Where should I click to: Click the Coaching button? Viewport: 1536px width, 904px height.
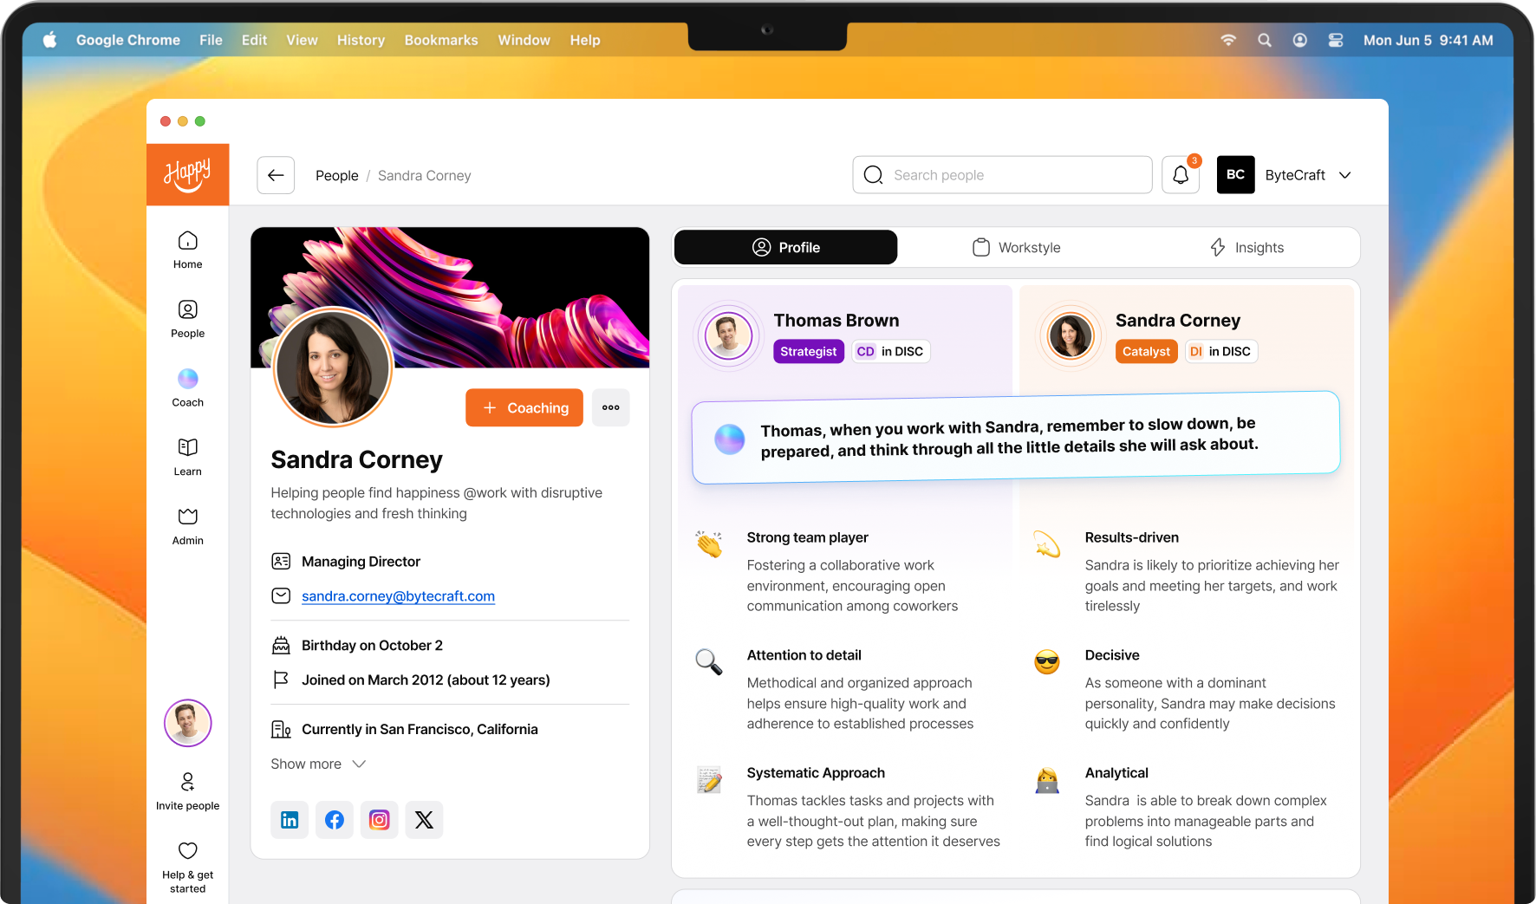[524, 407]
